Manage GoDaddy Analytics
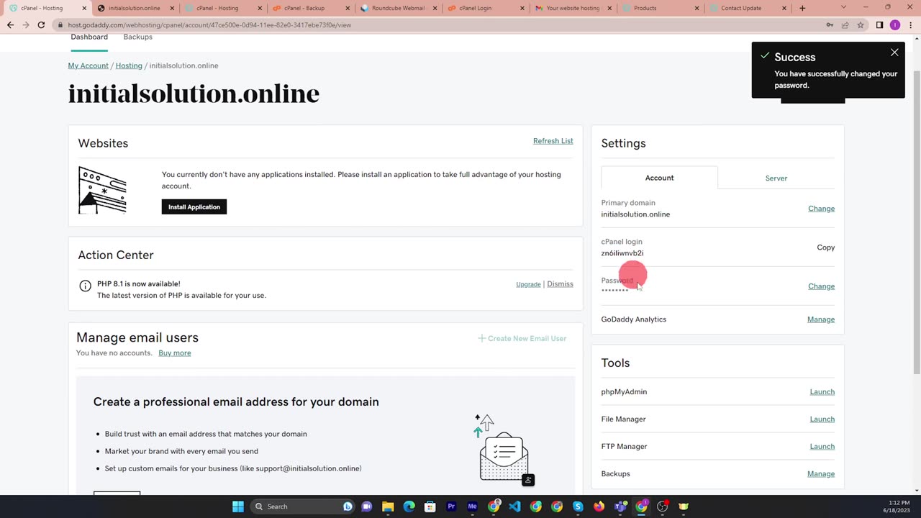The image size is (921, 518). click(x=821, y=319)
